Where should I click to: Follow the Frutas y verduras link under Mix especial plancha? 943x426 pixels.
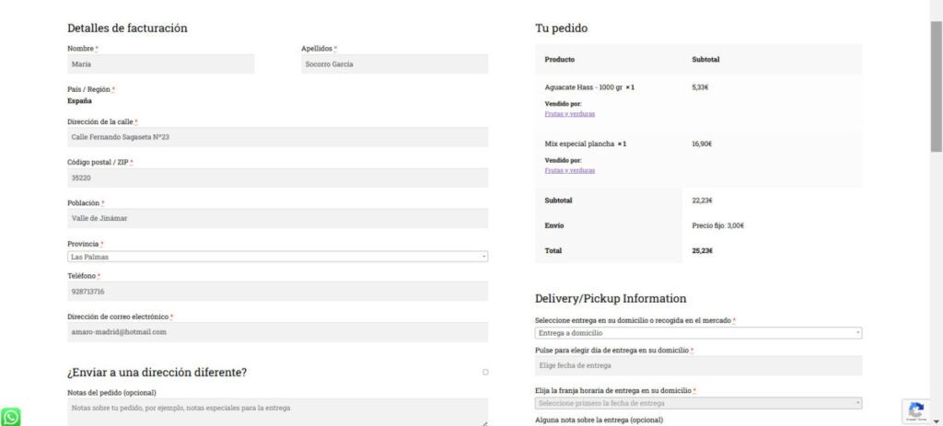click(x=569, y=170)
